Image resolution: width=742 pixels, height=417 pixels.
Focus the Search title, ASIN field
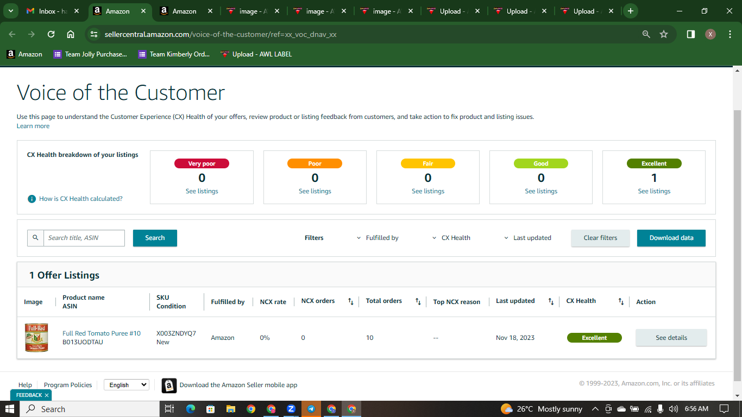coord(84,238)
